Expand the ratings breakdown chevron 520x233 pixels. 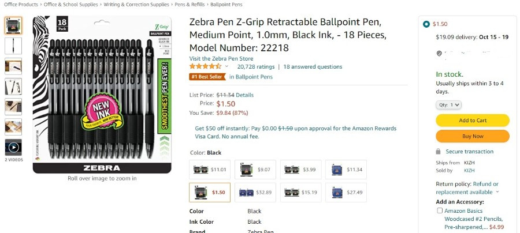pos(227,66)
